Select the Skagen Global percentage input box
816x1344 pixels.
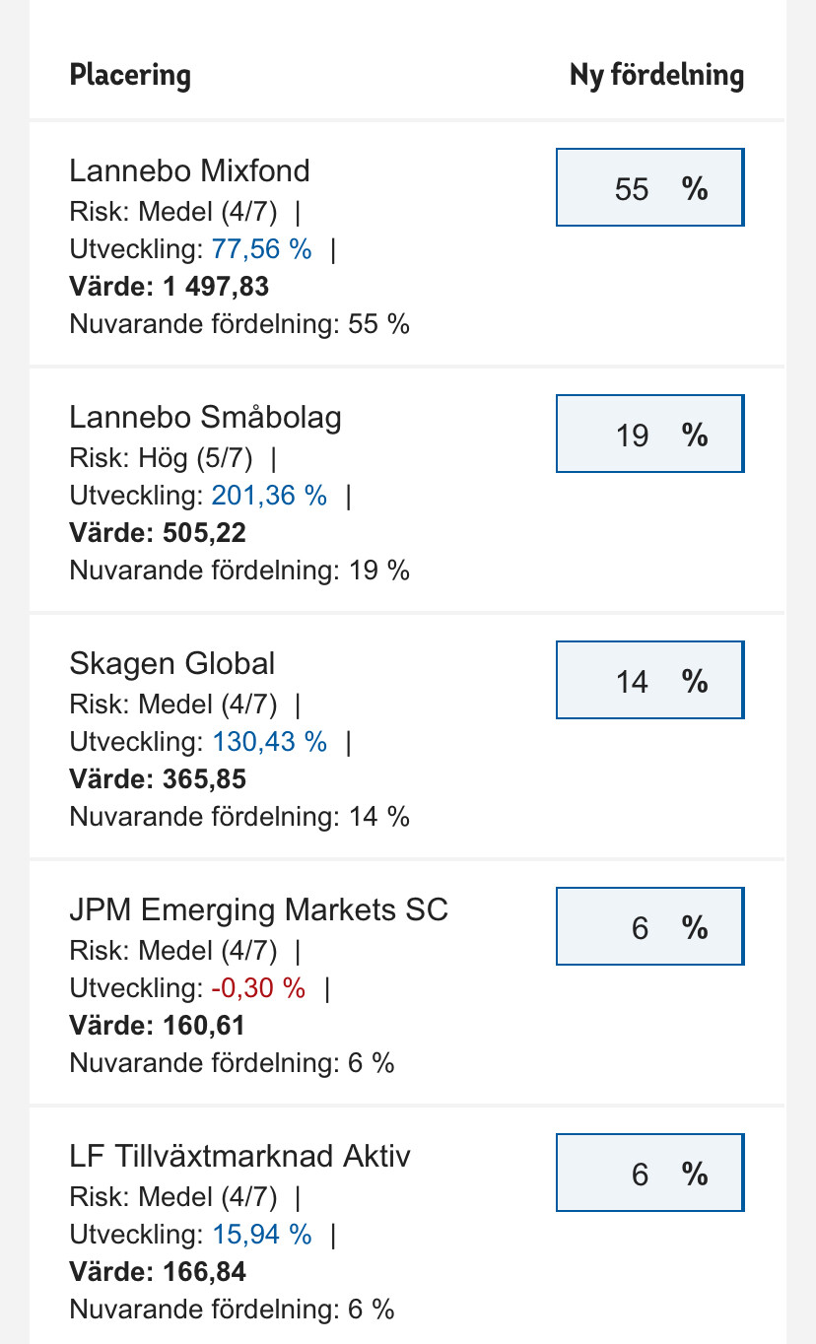pyautogui.click(x=648, y=680)
